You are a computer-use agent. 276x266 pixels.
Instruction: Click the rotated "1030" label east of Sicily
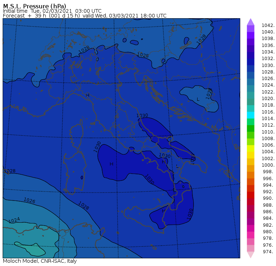pos(190,214)
